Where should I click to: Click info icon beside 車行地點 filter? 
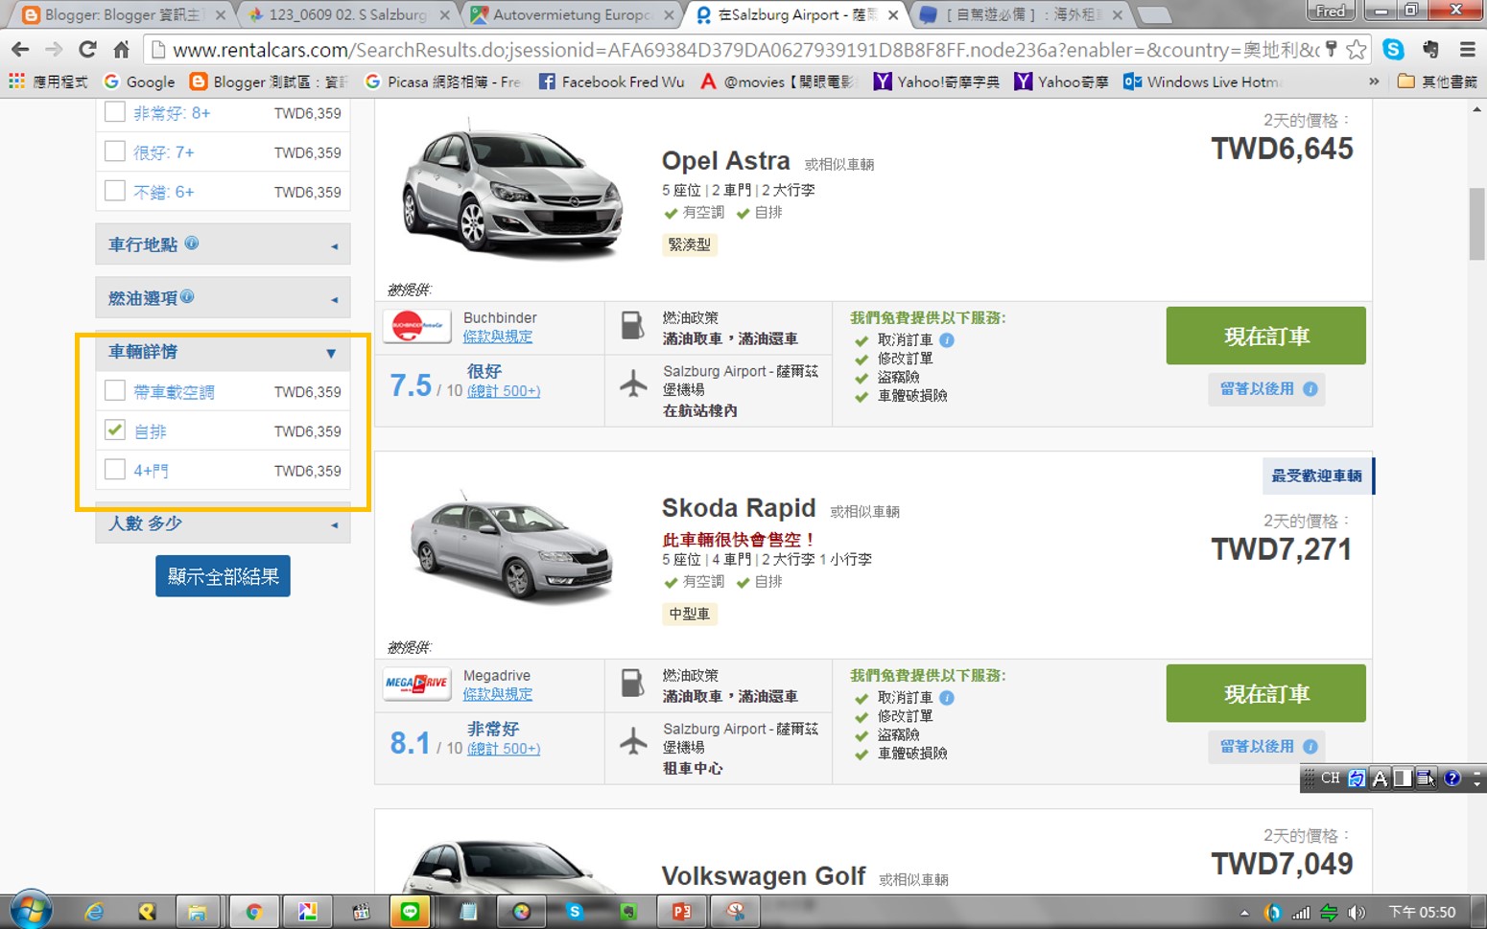pos(192,244)
